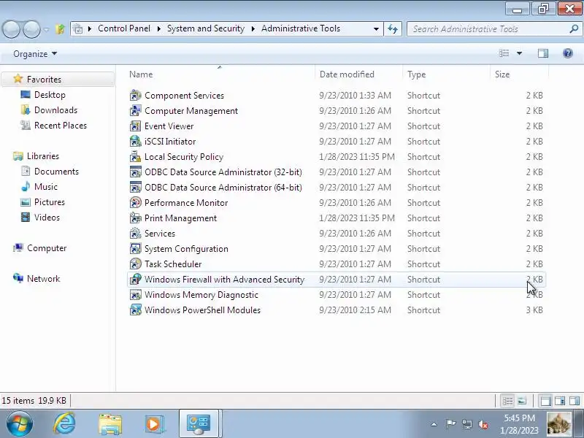
Task: Open the Action Center flag icon
Action: [x=450, y=424]
